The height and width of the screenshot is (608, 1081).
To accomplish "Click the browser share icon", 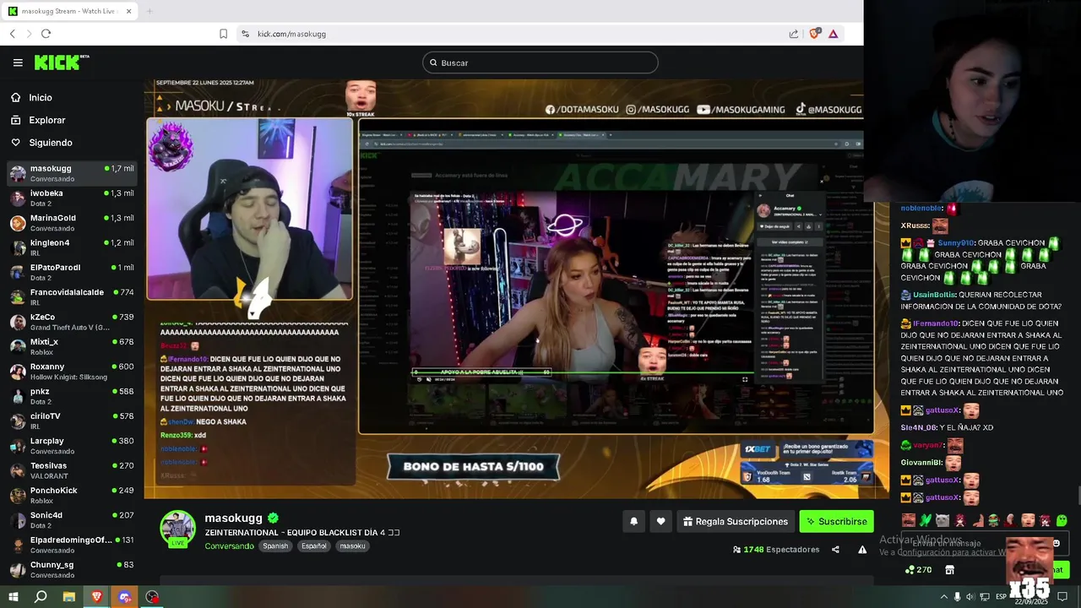I will pos(794,34).
